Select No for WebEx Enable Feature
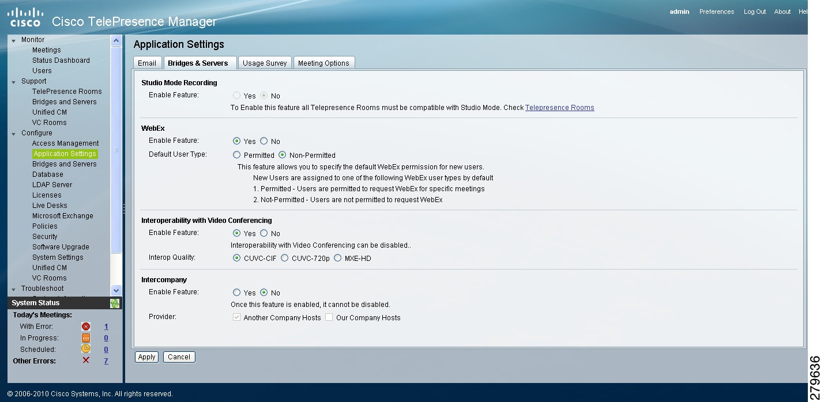824x402 pixels. (x=264, y=141)
